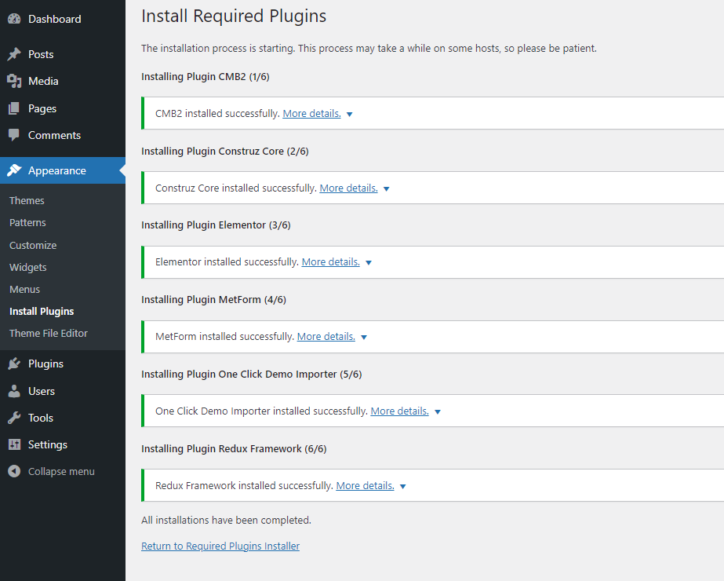
Task: Click the Plugins plug icon
Action: (14, 364)
